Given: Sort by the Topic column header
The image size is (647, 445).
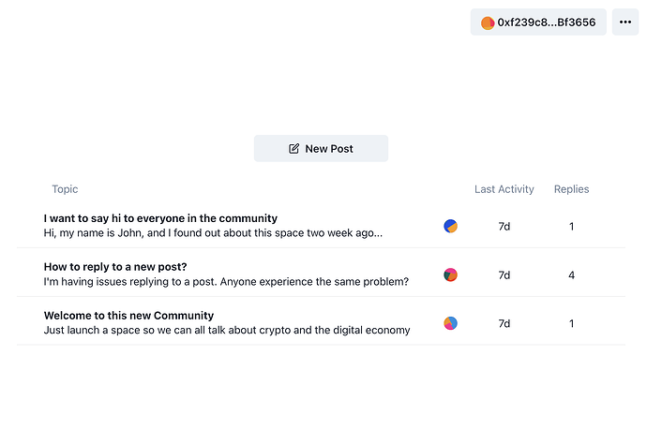Looking at the screenshot, I should (65, 189).
